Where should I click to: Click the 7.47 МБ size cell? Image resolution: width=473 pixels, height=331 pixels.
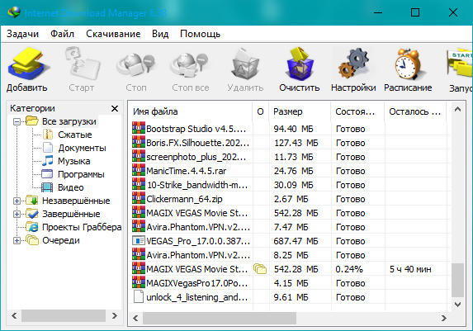291,227
